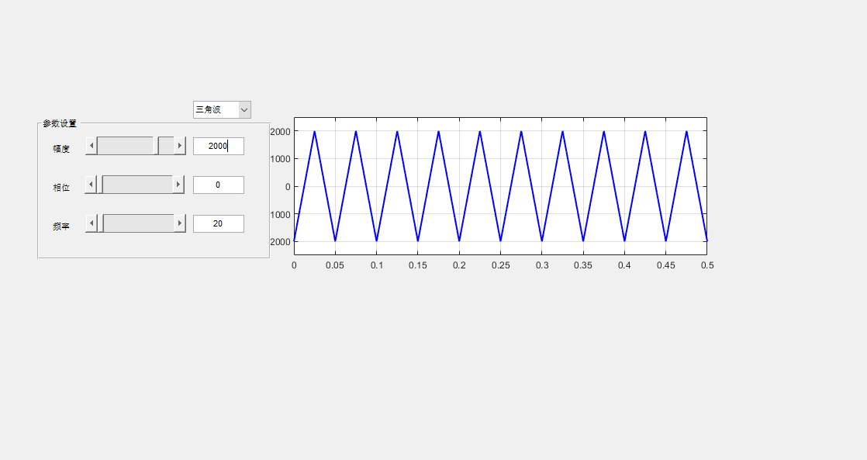Click left arrow of 幅度 slider
This screenshot has width=867, height=460.
(x=92, y=146)
